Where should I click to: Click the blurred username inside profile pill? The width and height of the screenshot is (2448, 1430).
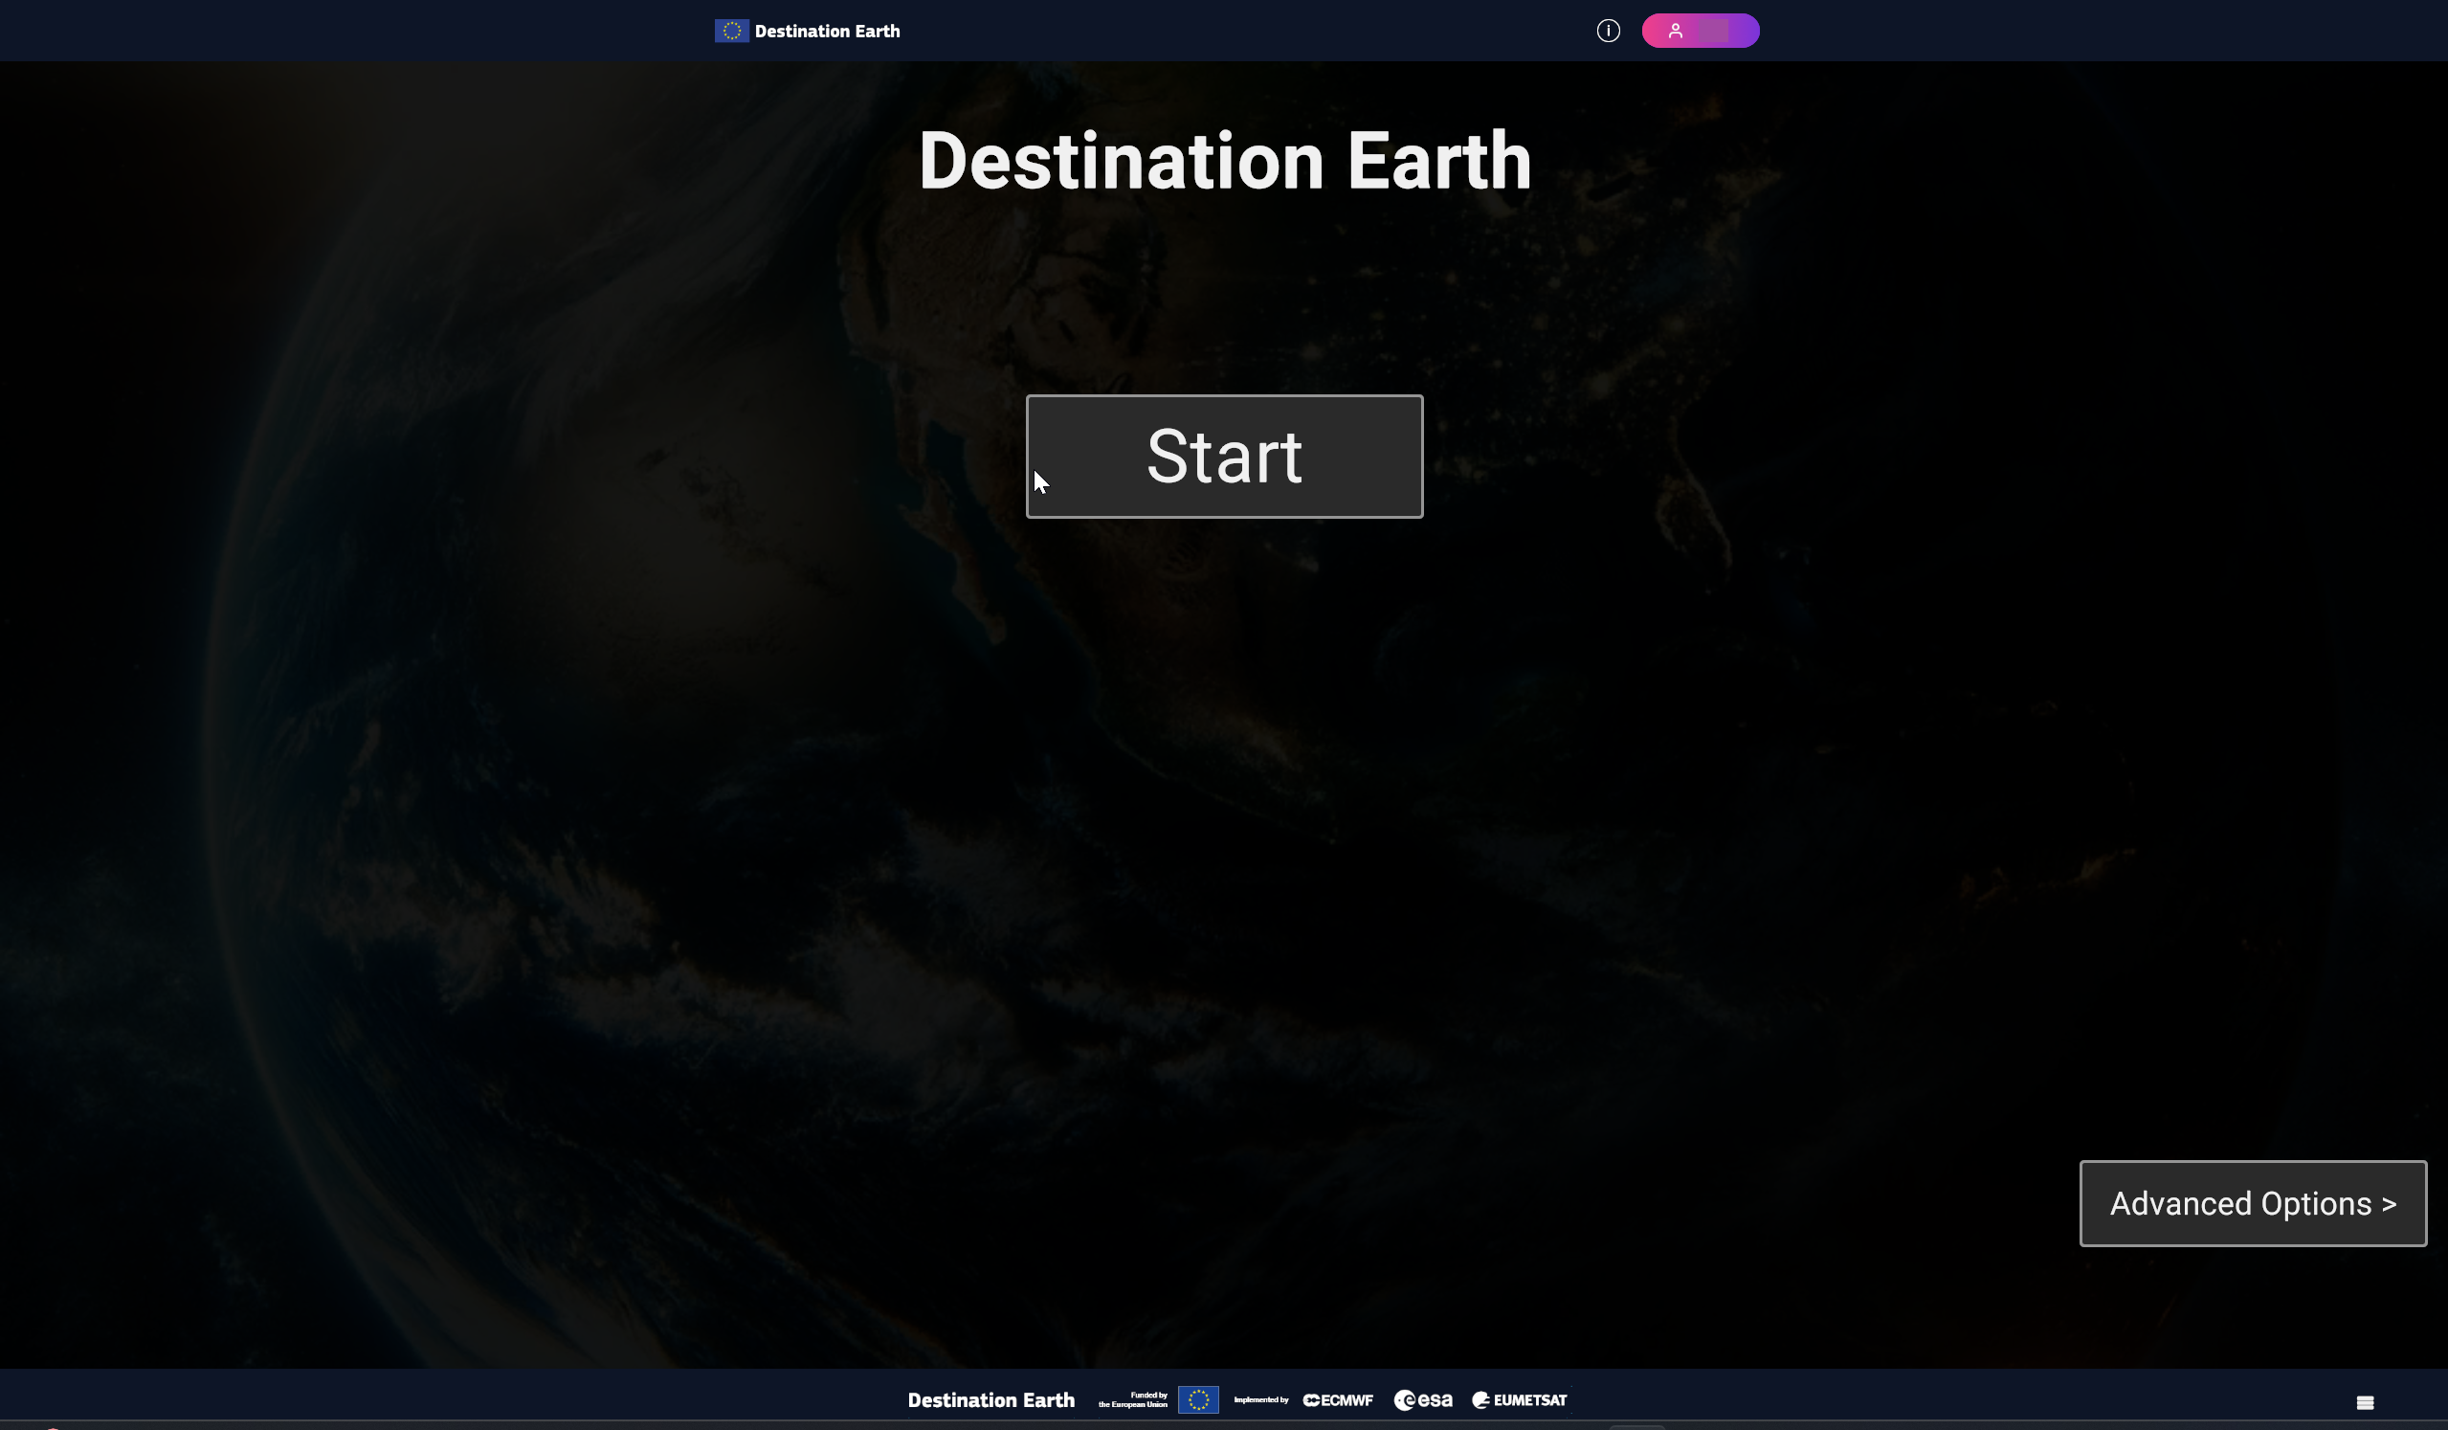(1713, 31)
